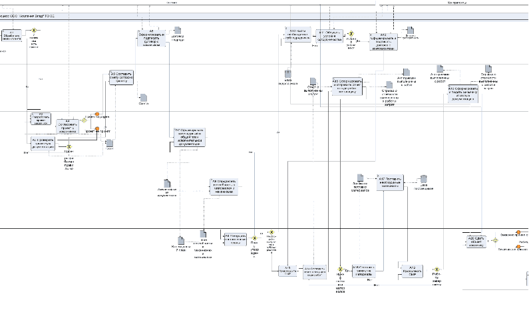
Task: Click the Заявка на поставку материалов document icon
Action: click(x=359, y=178)
